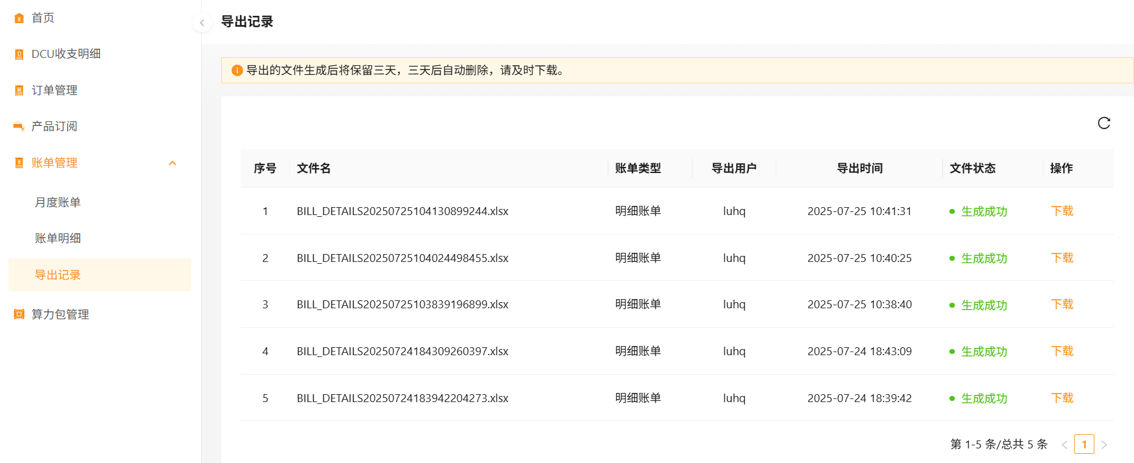This screenshot has height=463, width=1134.
Task: Refresh the export records table
Action: [1104, 123]
